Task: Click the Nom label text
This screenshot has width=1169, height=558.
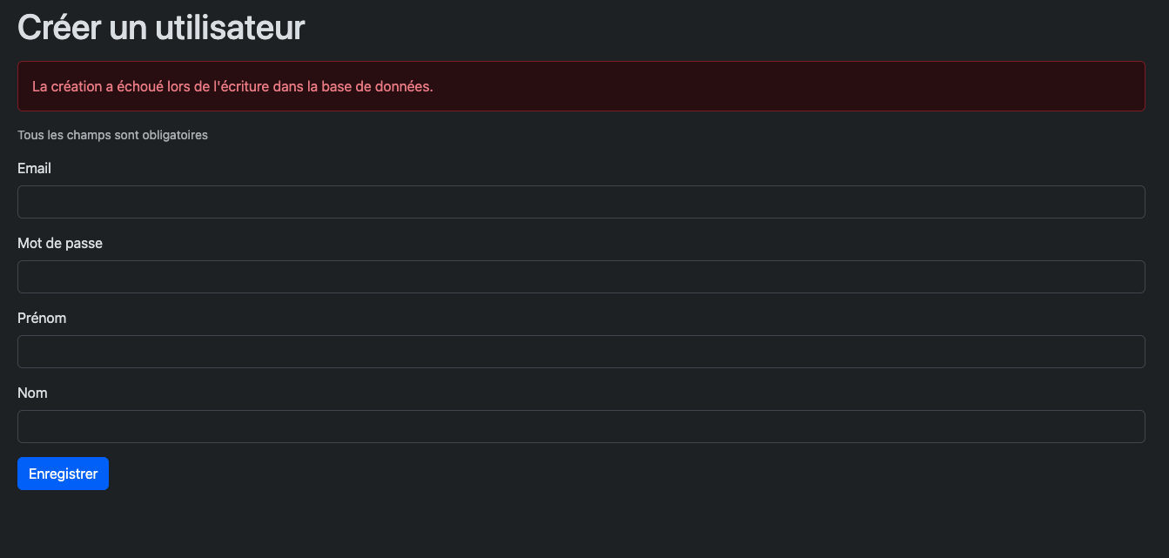Action: 32,393
